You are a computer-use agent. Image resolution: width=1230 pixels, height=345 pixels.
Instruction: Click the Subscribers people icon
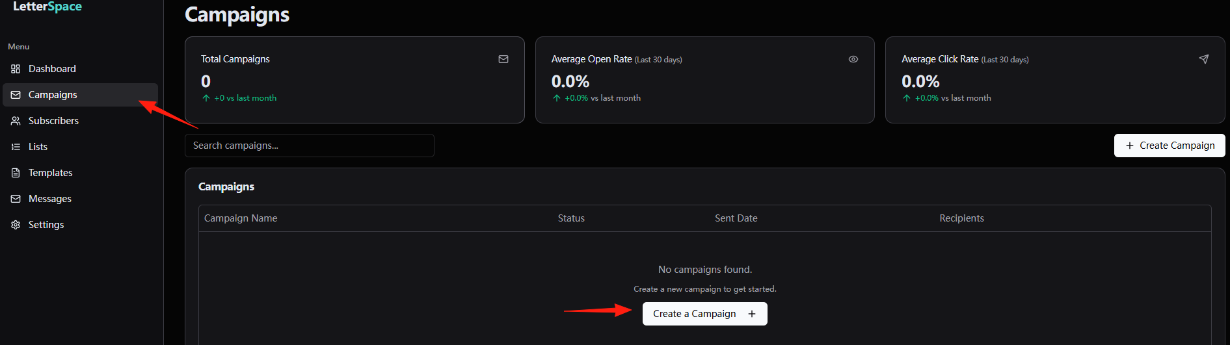[16, 121]
